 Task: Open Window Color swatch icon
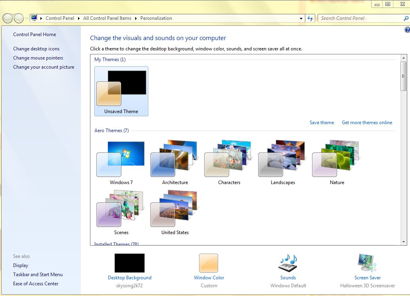[209, 263]
